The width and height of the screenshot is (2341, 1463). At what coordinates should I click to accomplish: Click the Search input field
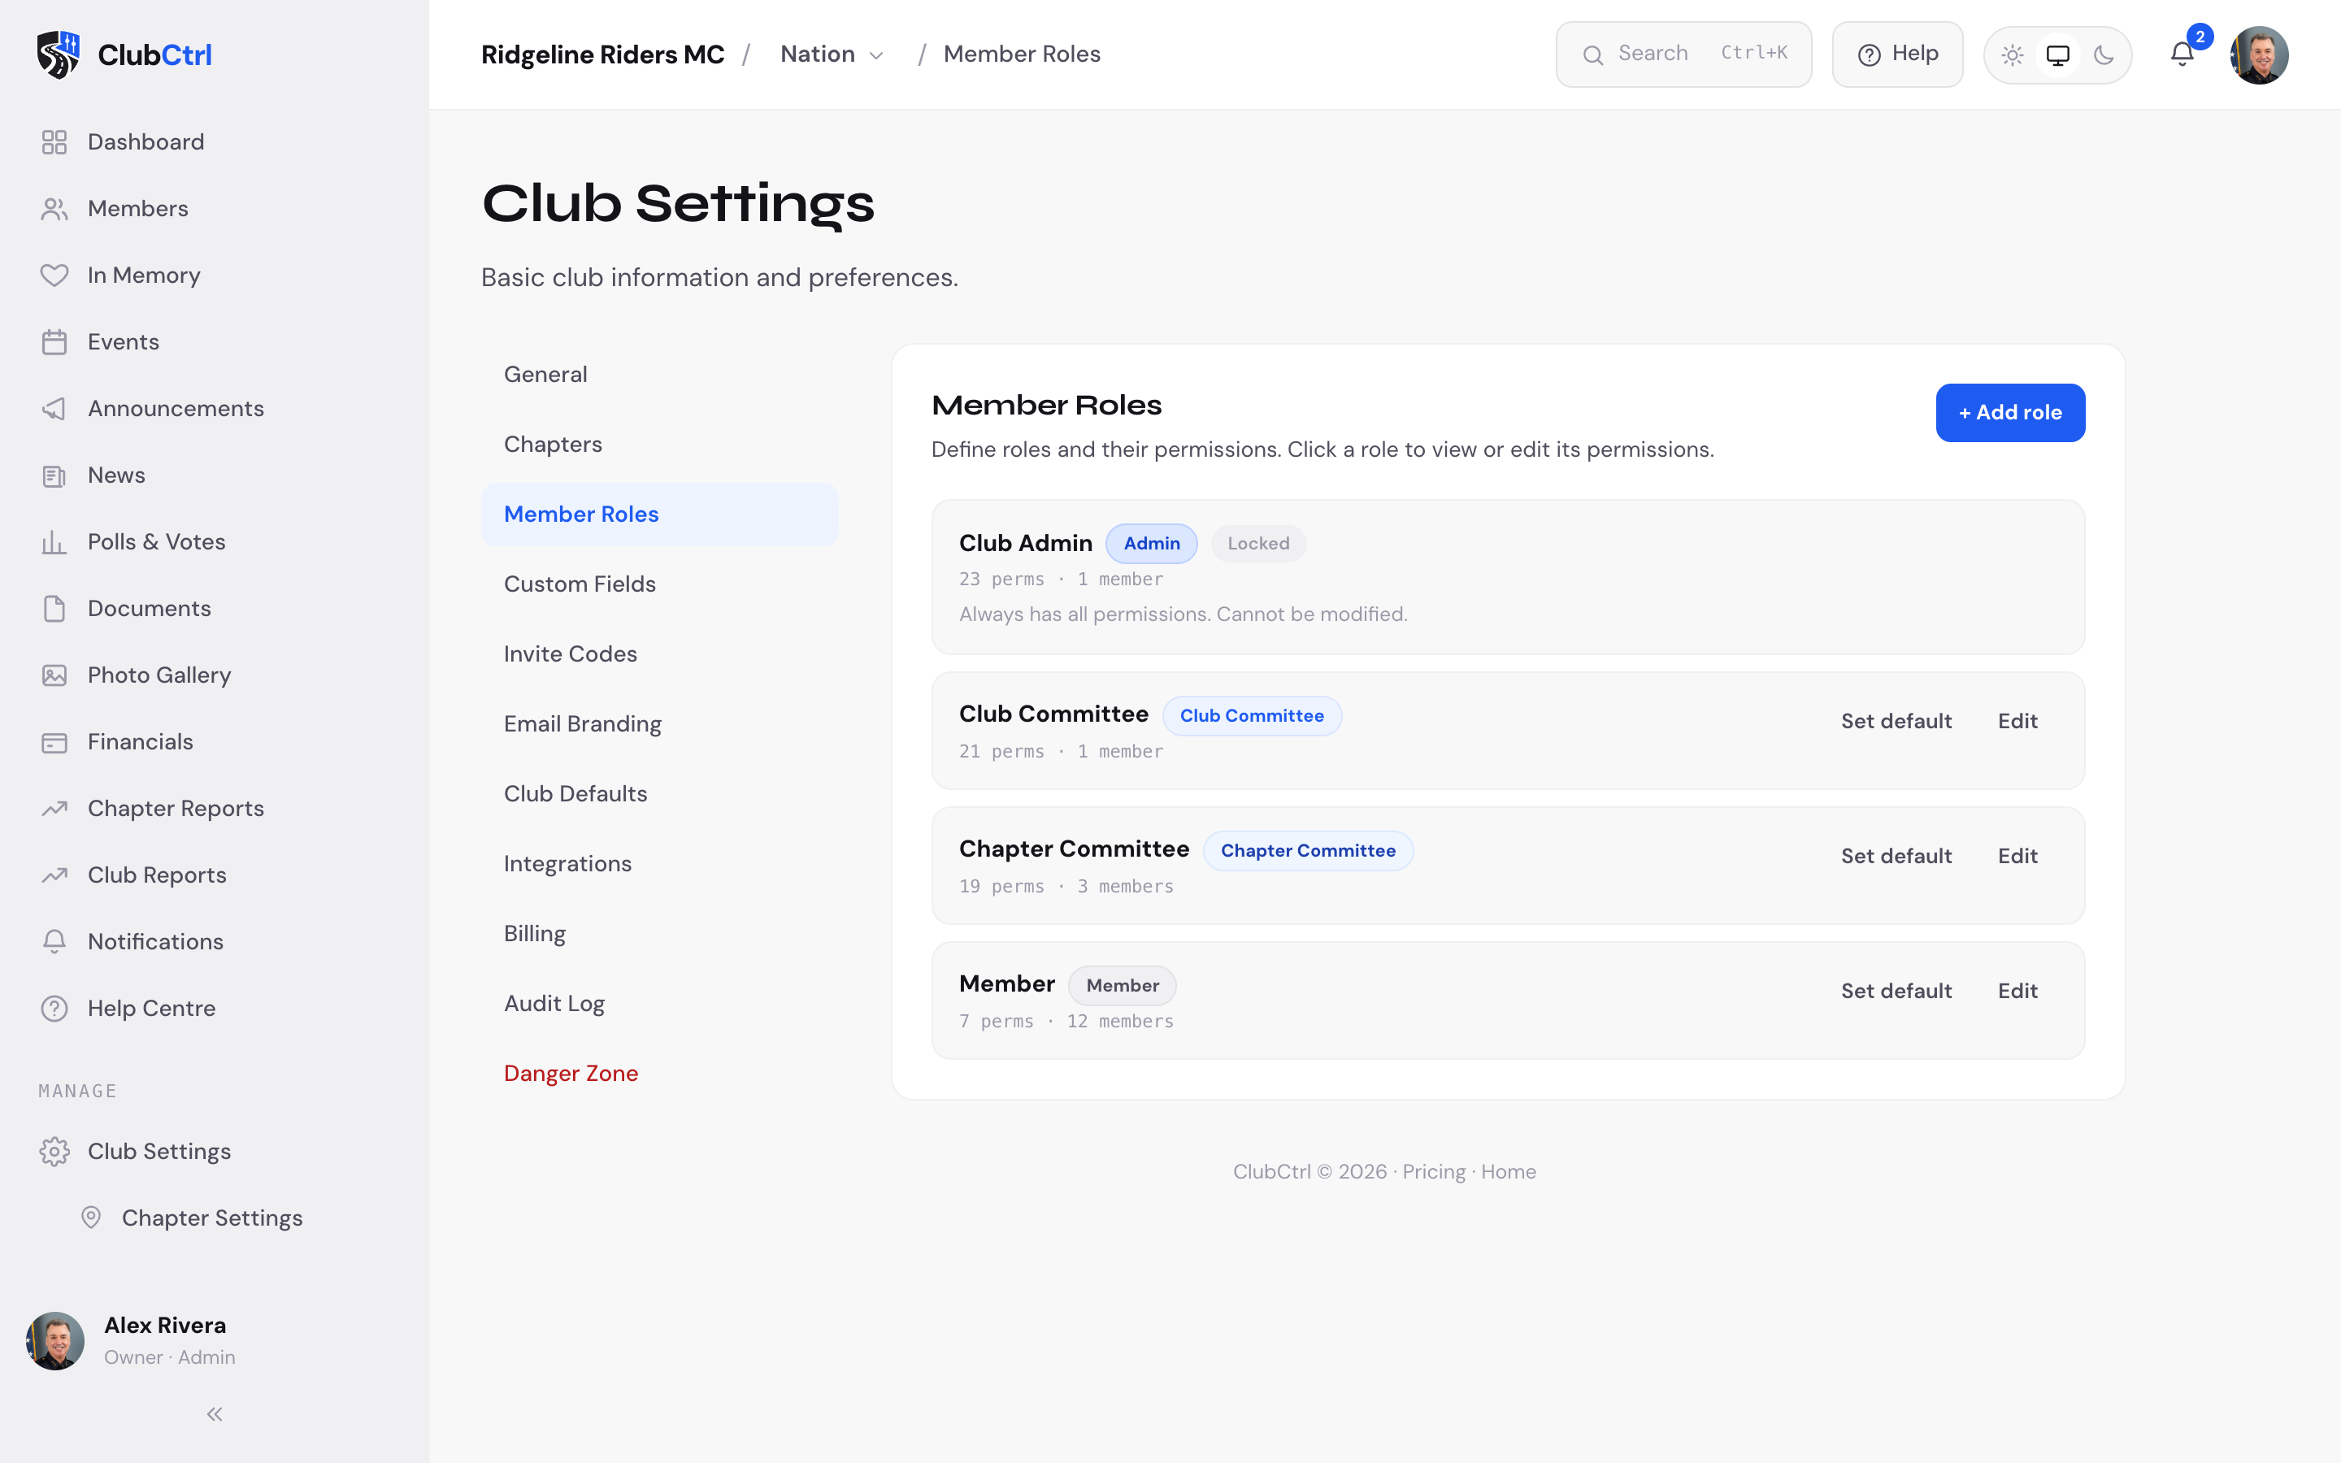click(1683, 54)
